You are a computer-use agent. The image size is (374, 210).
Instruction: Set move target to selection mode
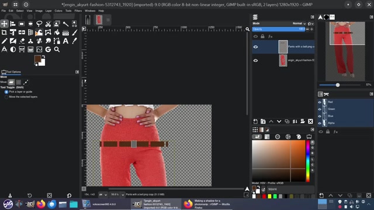click(x=18, y=82)
